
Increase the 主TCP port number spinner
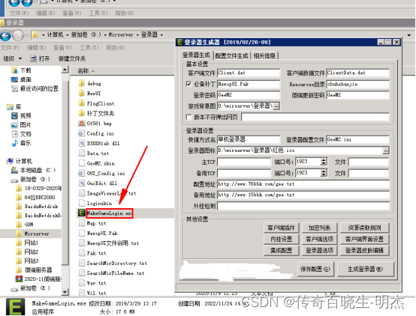click(324, 159)
